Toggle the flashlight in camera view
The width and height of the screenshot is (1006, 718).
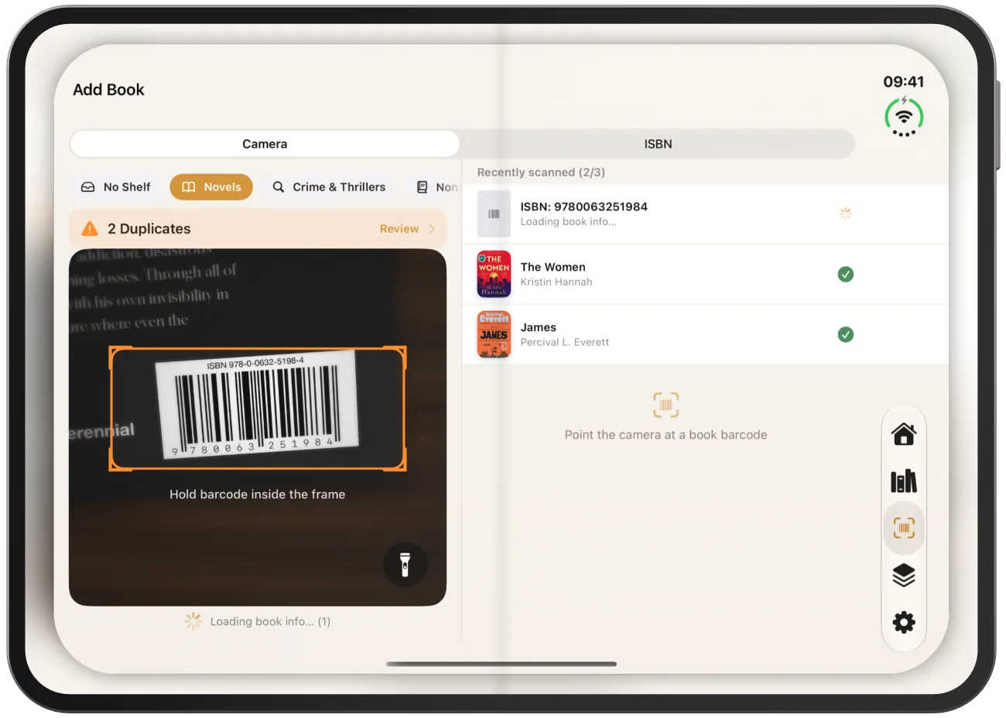[404, 564]
